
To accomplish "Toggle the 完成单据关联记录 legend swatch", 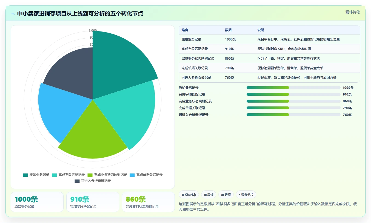I will (x=132, y=175).
